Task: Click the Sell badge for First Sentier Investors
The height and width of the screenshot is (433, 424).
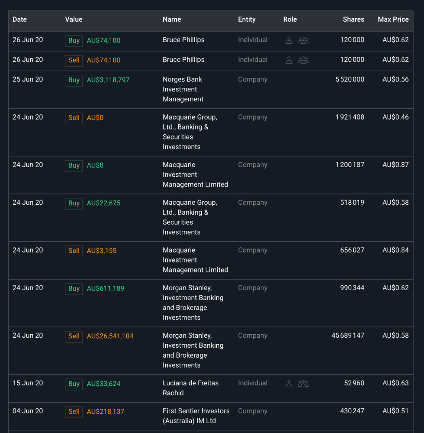Action: (x=74, y=412)
